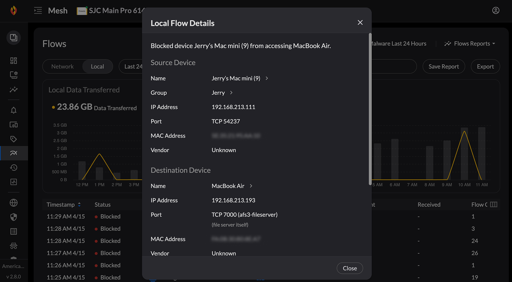Open the Flows Reports dropdown arrow
The image size is (512, 282).
(494, 44)
